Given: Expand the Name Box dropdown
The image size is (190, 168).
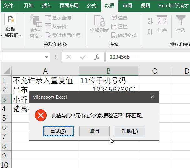Looking at the screenshot, I should (x=46, y=57).
